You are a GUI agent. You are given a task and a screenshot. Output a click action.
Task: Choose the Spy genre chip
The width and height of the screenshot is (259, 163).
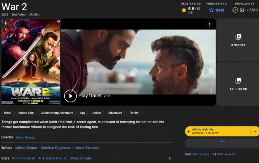pos(83,113)
